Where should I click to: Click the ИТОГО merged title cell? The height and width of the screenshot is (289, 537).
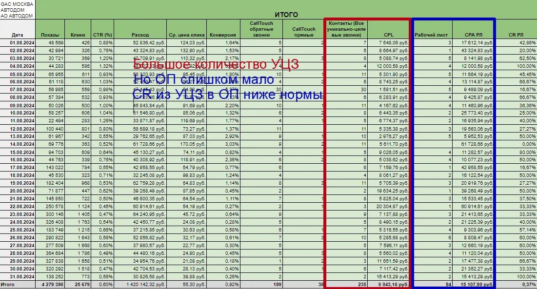(x=286, y=15)
